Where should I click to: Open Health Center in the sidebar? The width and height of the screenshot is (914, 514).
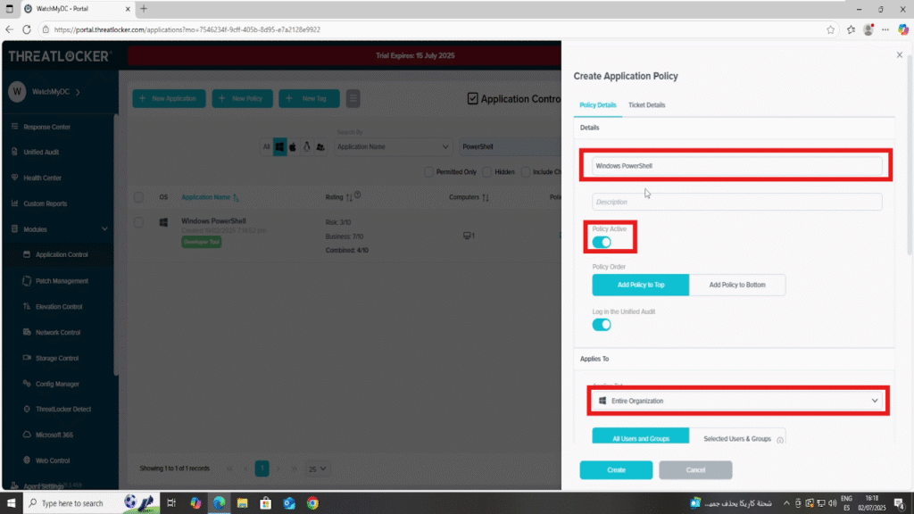pyautogui.click(x=42, y=178)
